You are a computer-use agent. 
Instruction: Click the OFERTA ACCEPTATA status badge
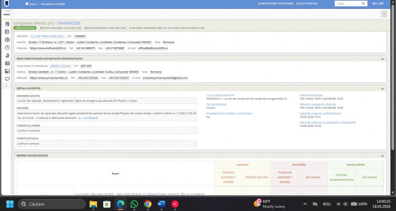point(25,28)
